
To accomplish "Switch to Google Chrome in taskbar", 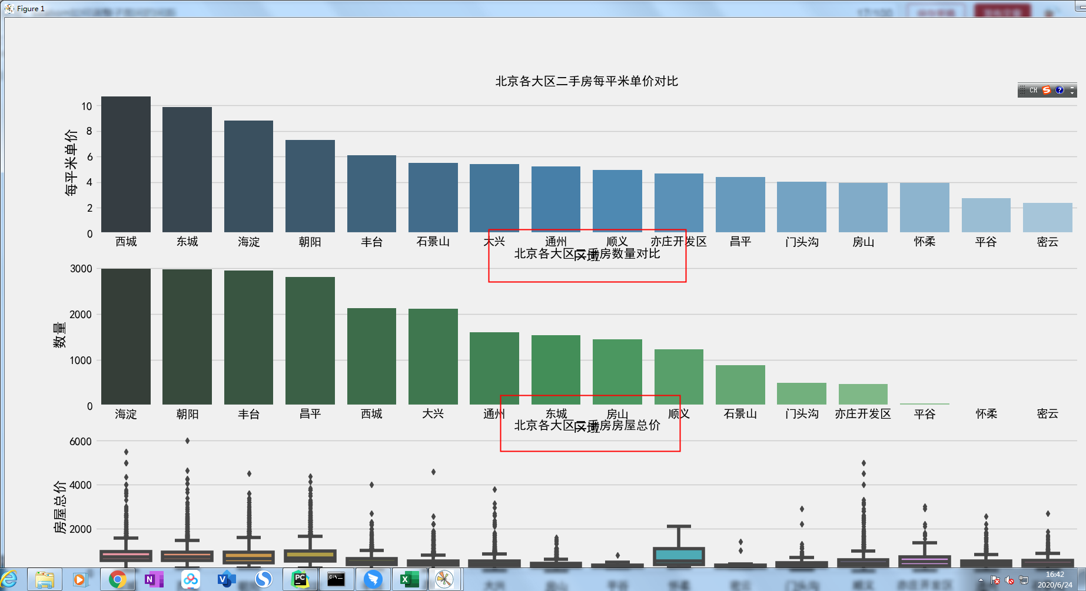I will 118,580.
